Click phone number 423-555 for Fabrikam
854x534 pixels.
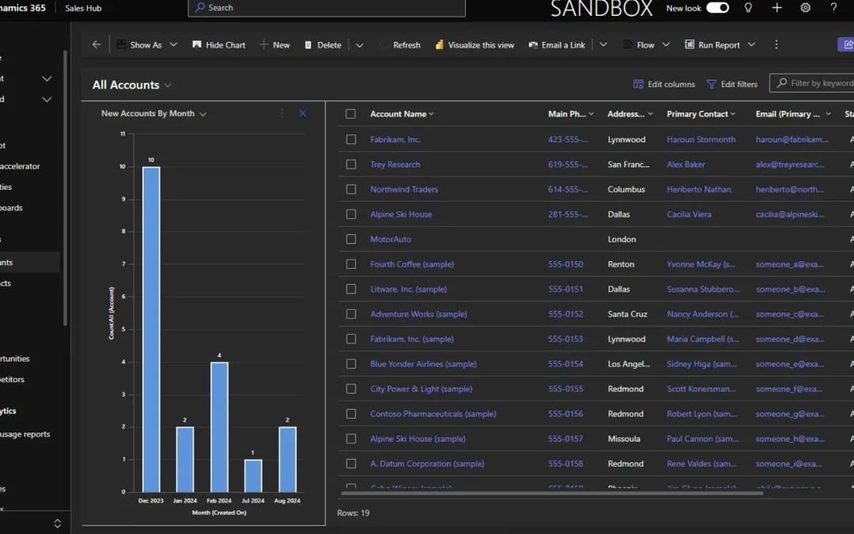point(568,139)
